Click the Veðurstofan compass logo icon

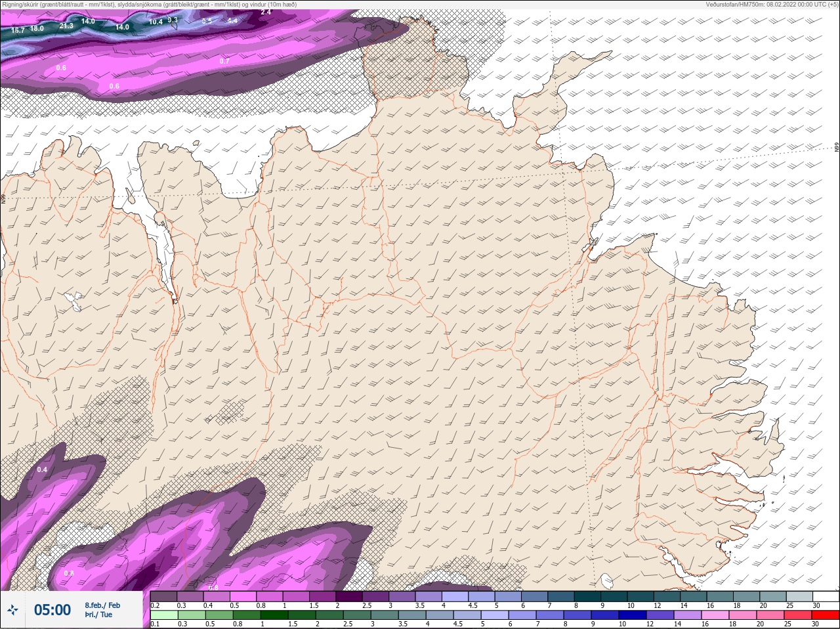tap(12, 610)
